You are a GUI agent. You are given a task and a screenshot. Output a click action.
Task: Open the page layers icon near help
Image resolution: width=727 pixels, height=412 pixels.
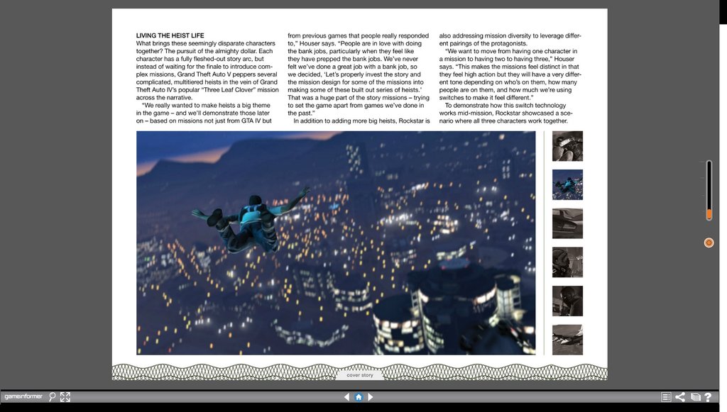695,397
